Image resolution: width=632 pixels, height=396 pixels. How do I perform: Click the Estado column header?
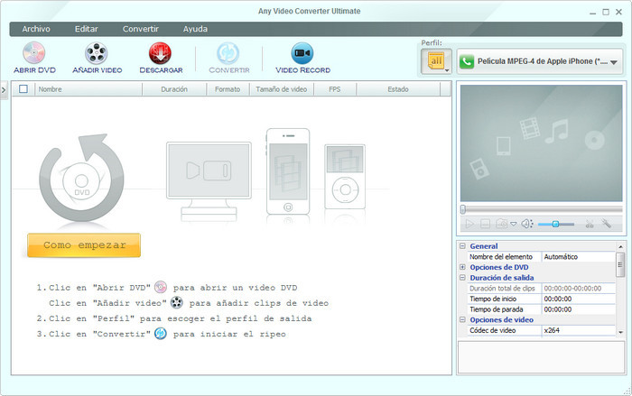click(x=398, y=89)
